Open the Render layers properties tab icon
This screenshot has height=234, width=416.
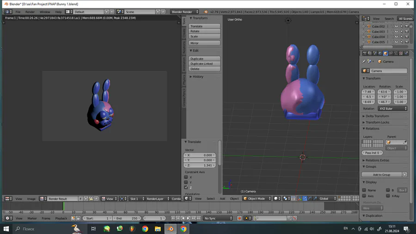(x=370, y=53)
